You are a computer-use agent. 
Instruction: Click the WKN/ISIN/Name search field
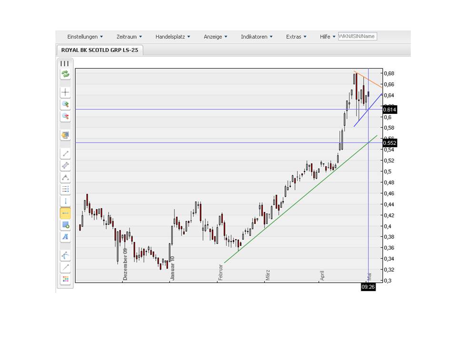[x=357, y=36]
